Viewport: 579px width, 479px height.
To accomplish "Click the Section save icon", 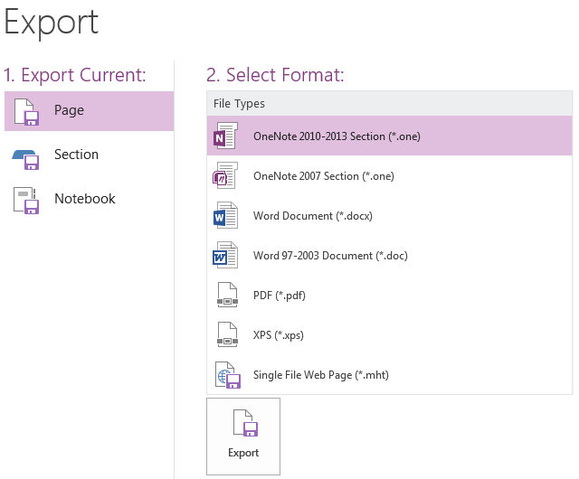I will point(25,159).
